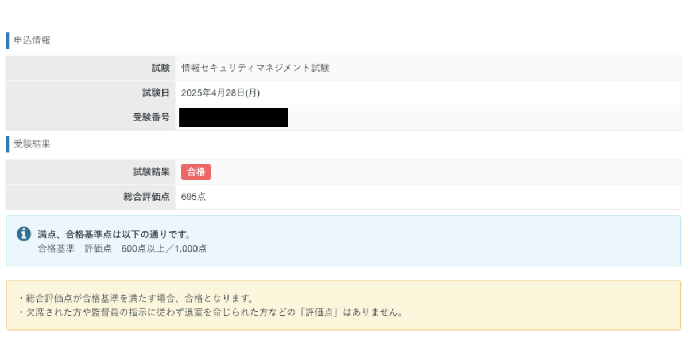The image size is (689, 361).
Task: Click the blue info circle icon
Action: tap(24, 234)
